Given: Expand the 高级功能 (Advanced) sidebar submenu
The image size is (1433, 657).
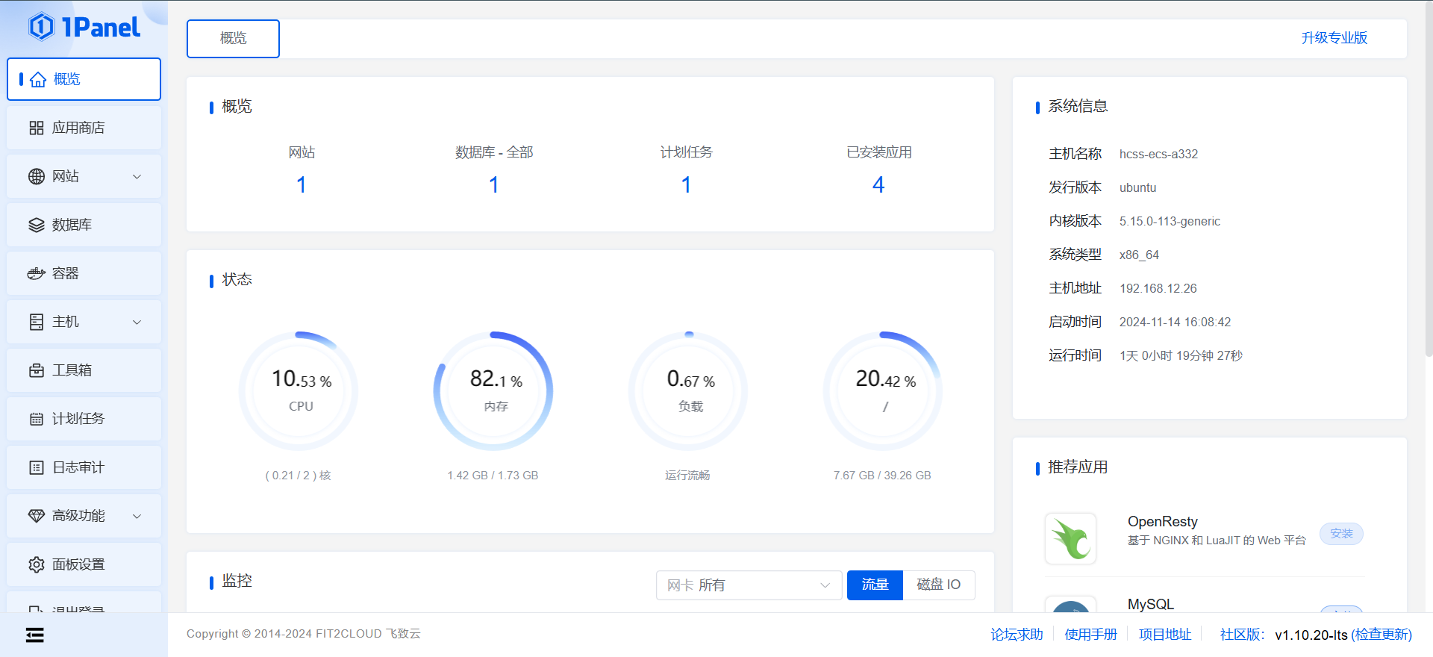Looking at the screenshot, I should pyautogui.click(x=137, y=517).
